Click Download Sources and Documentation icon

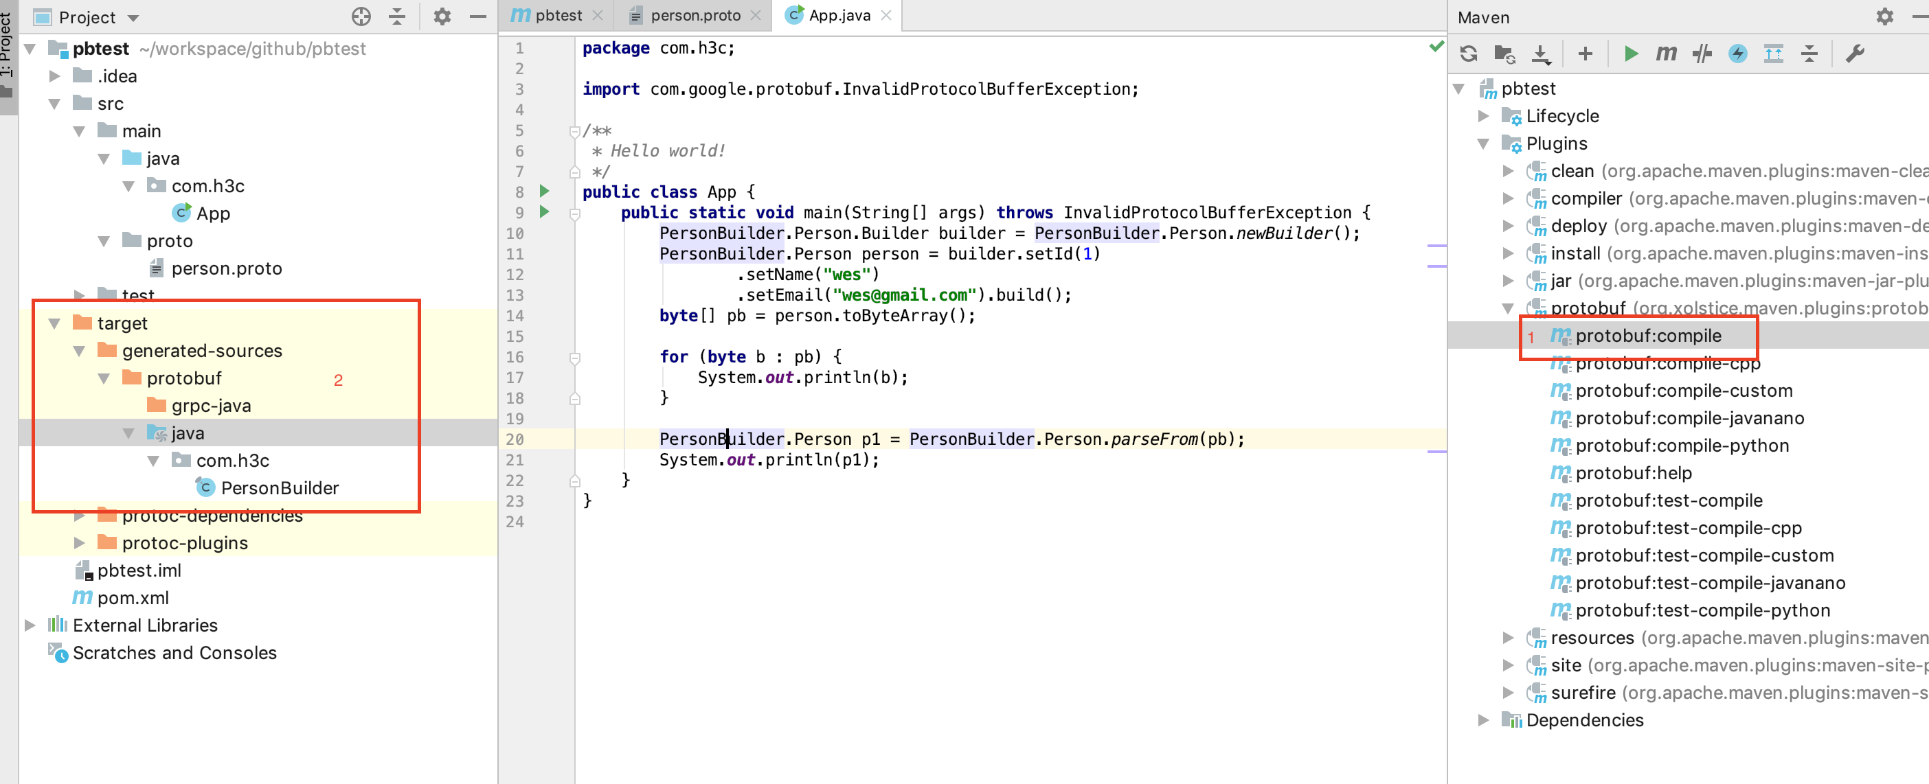pos(1540,54)
